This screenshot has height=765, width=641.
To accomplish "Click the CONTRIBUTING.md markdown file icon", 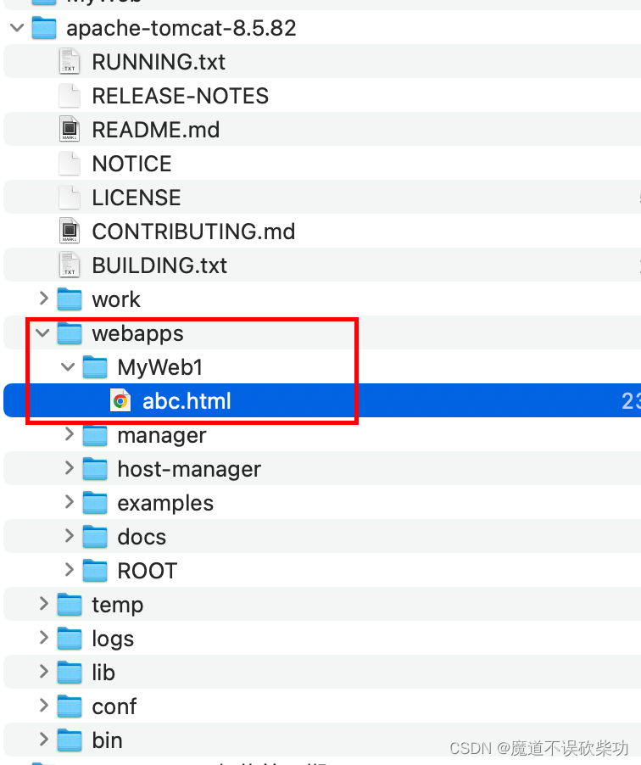I will coord(70,231).
